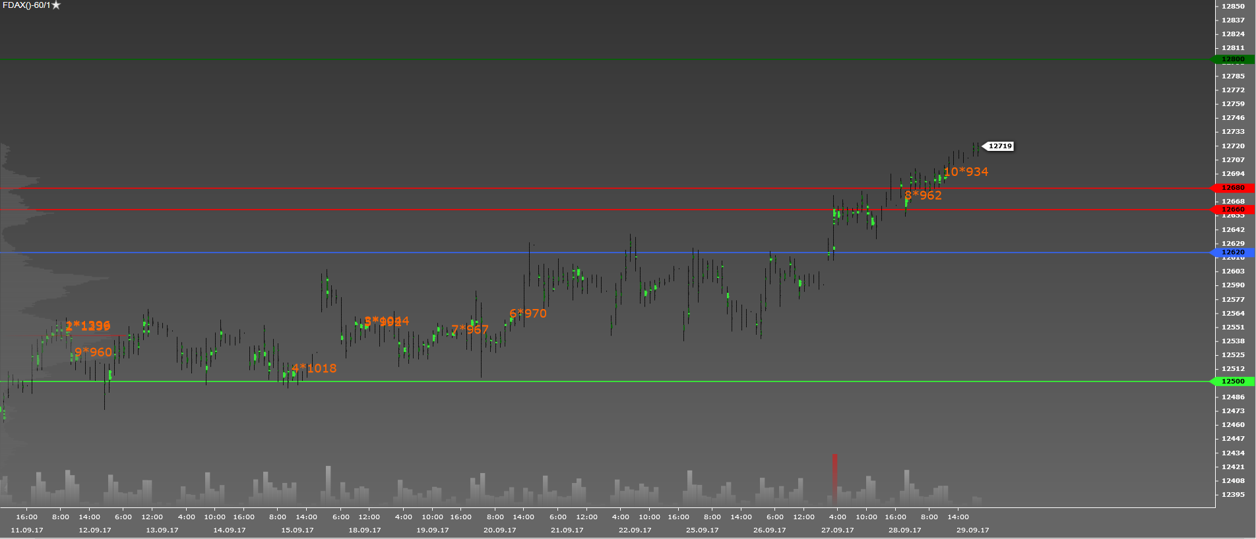Select the red 12680 price level marker
1256x539 pixels.
tap(1232, 188)
